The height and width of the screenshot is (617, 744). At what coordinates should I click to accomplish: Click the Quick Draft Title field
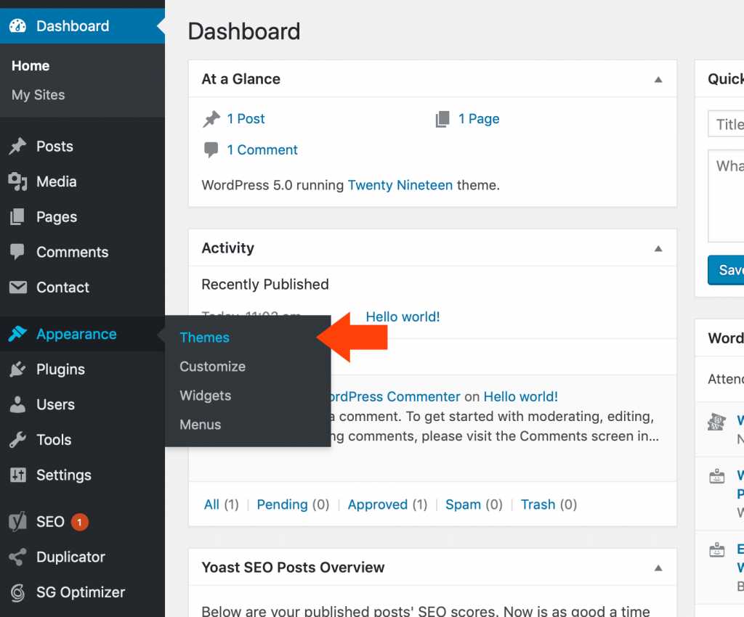726,123
